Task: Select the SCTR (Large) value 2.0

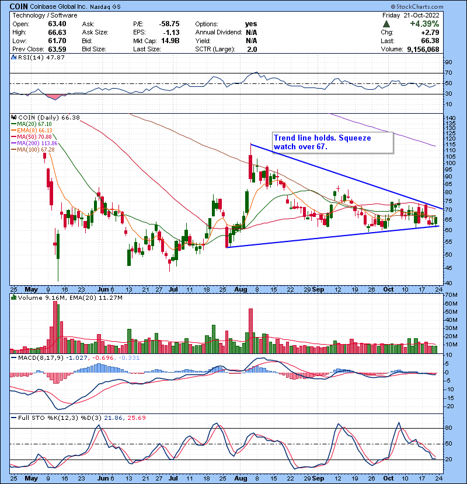Action: coord(252,49)
